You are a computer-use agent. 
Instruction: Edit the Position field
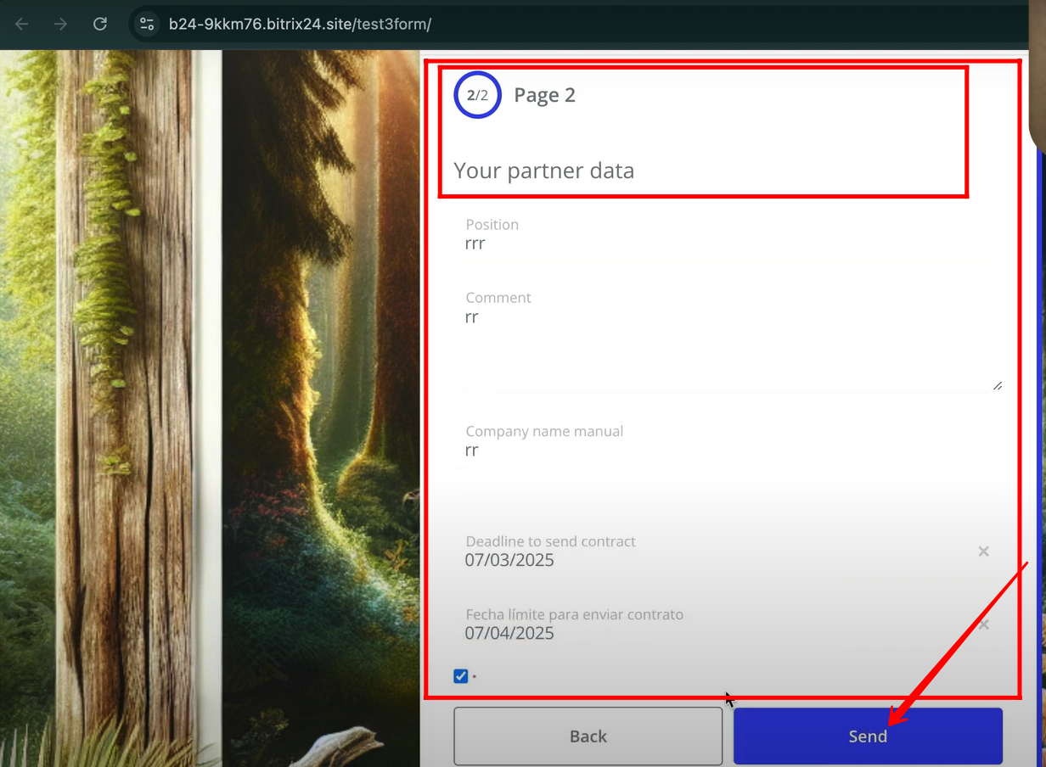coord(730,235)
